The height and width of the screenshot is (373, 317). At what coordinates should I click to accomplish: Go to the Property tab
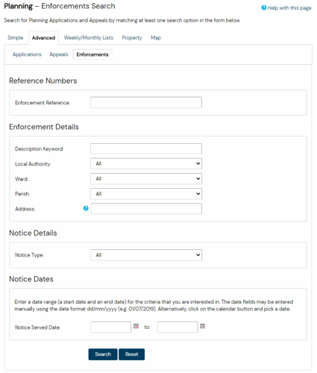132,38
